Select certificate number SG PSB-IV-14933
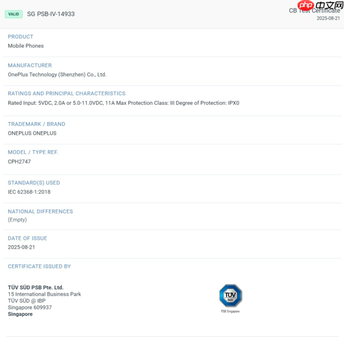344x337 pixels. [x=51, y=14]
